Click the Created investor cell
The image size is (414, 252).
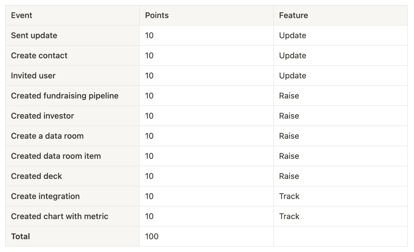[73, 116]
